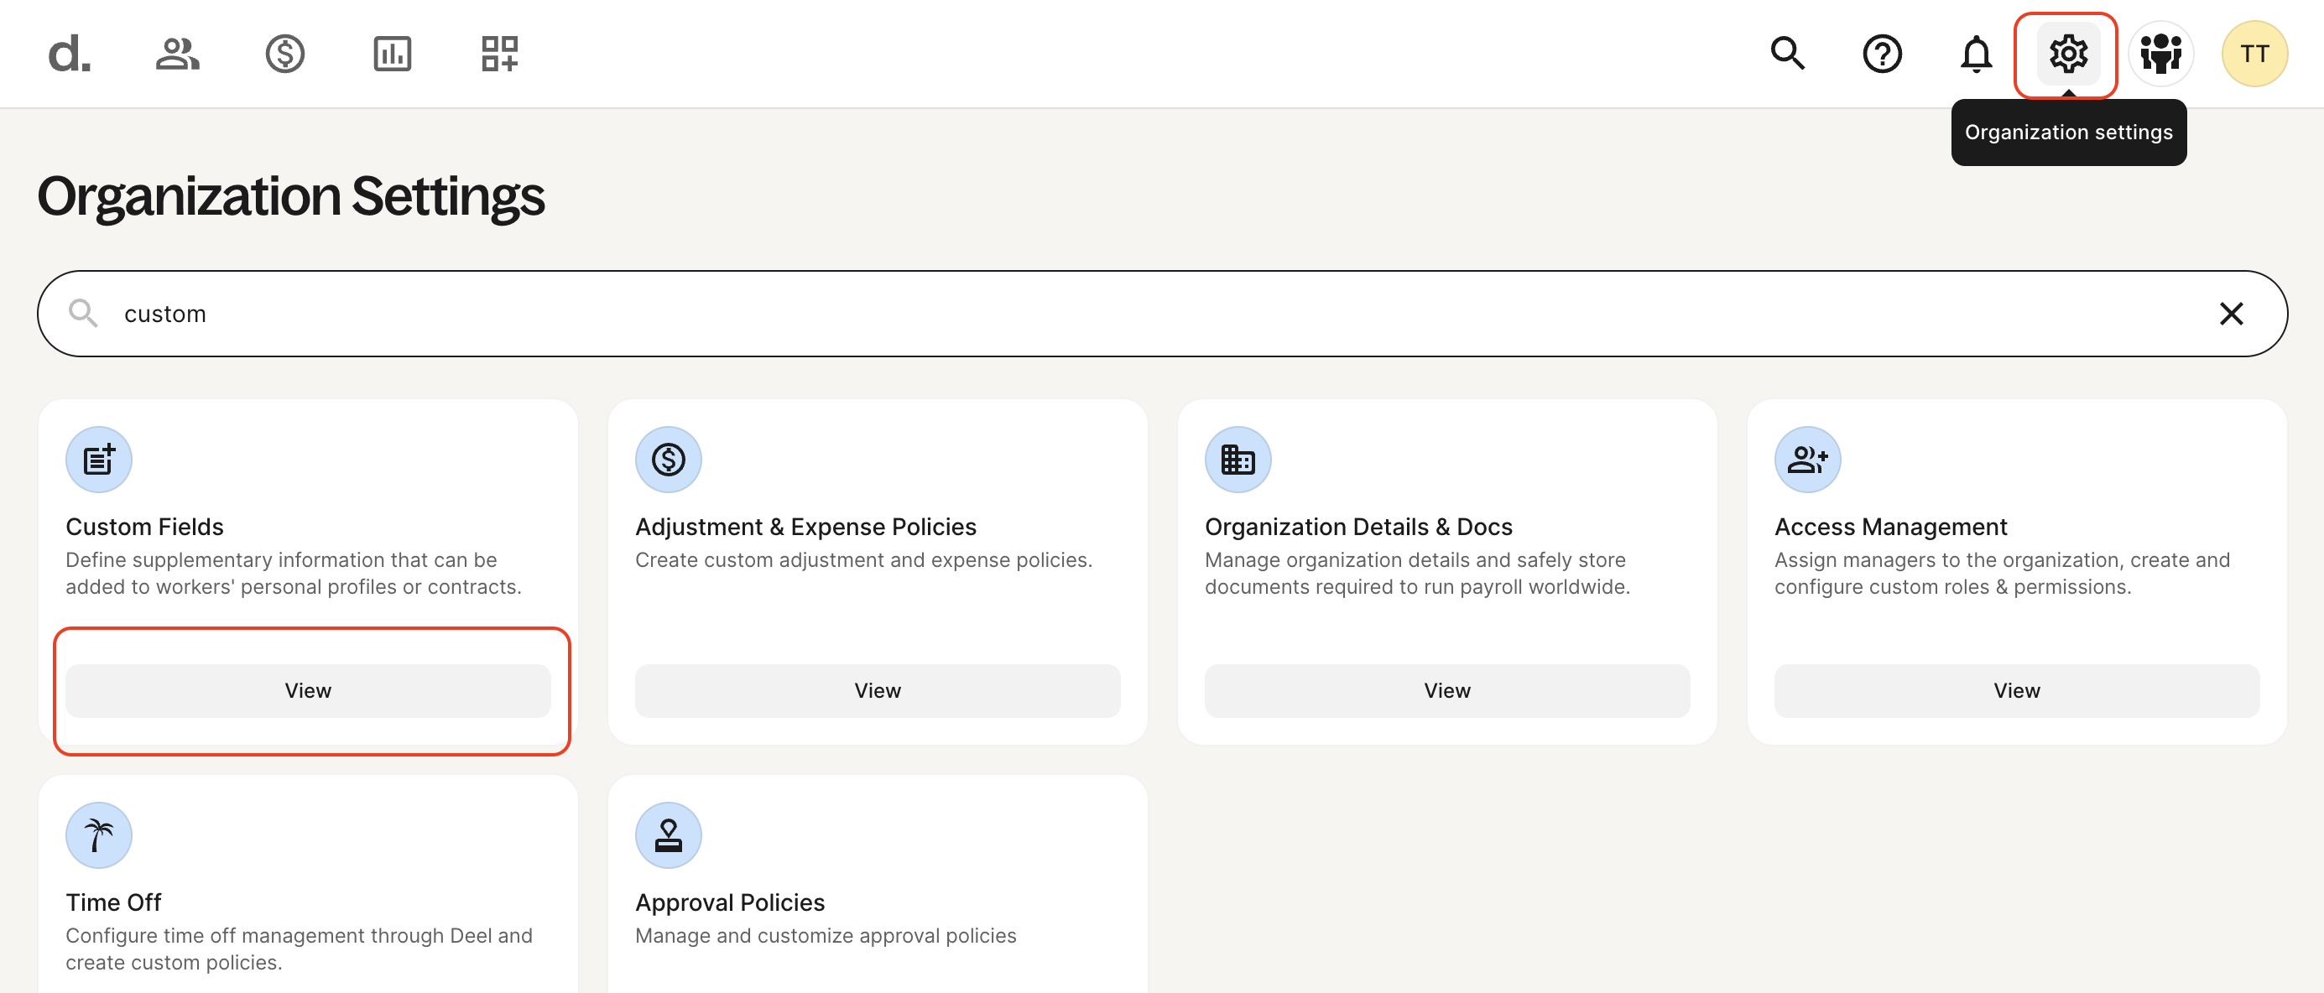View Custom Fields settings
Viewport: 2324px width, 993px height.
click(x=308, y=691)
